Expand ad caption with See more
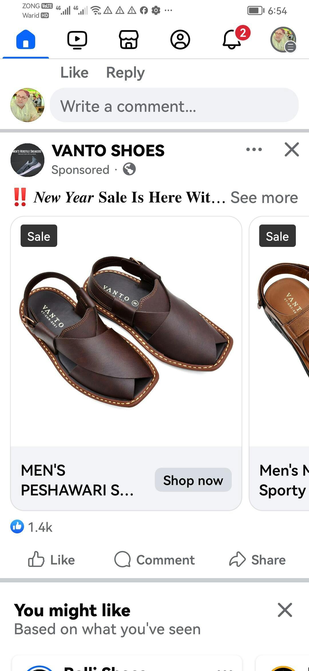Image resolution: width=309 pixels, height=671 pixels. (264, 198)
